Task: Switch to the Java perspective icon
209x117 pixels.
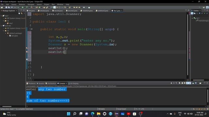Action: click(x=207, y=7)
